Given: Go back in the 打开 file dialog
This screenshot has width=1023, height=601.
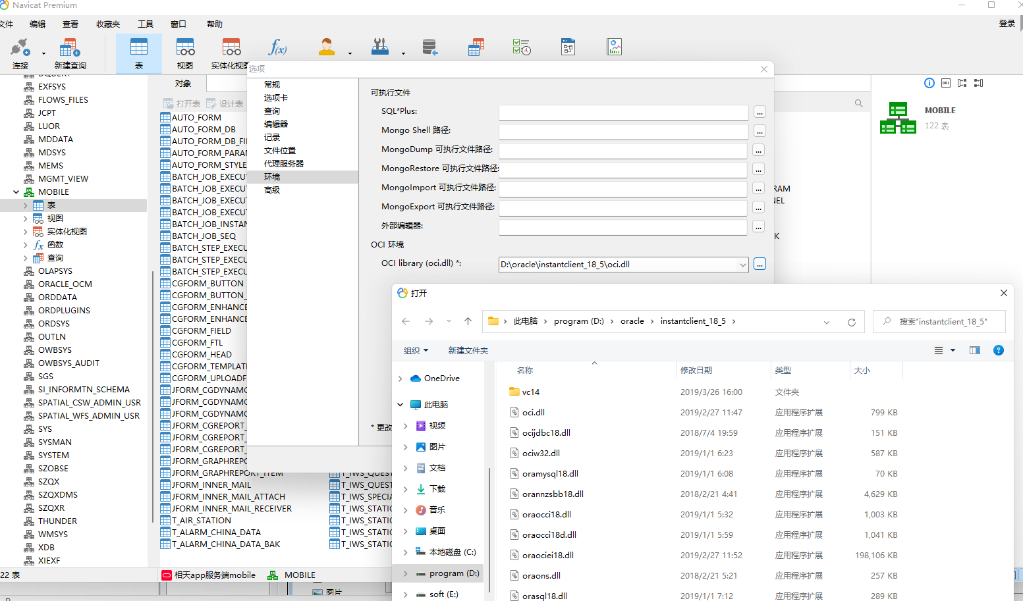Looking at the screenshot, I should click(406, 321).
